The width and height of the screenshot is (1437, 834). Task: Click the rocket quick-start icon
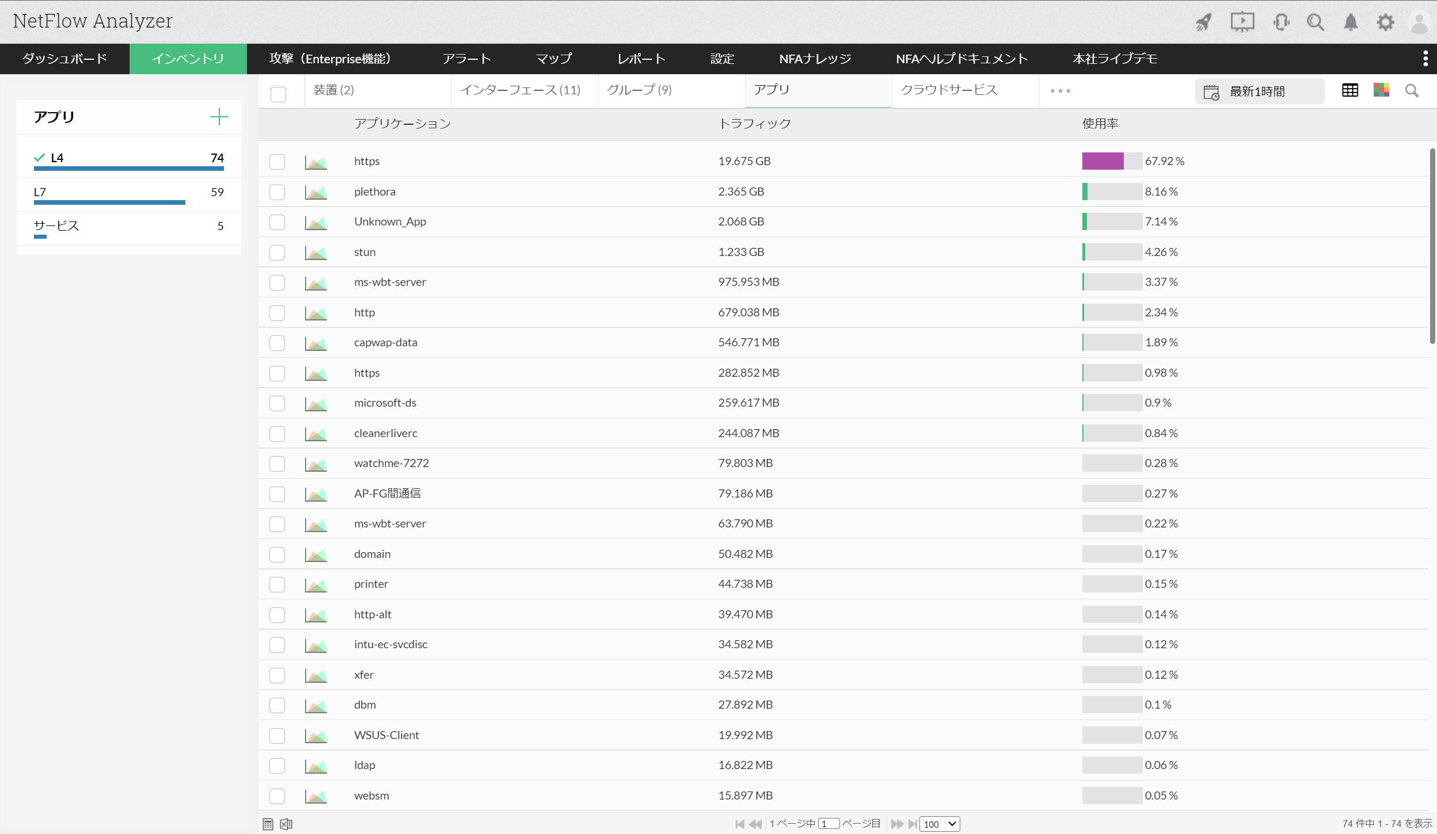tap(1204, 22)
